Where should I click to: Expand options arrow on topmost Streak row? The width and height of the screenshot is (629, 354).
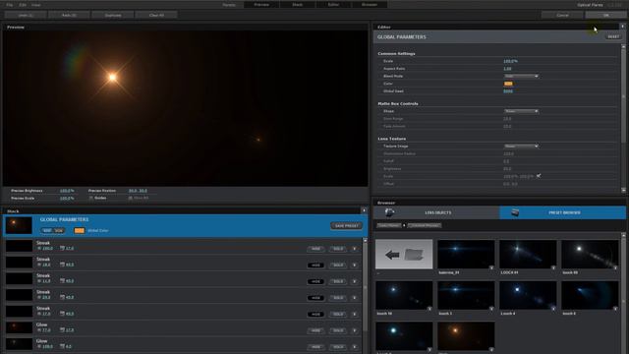354,249
